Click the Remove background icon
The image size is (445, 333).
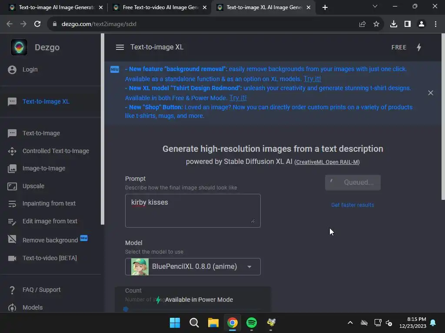(x=12, y=239)
